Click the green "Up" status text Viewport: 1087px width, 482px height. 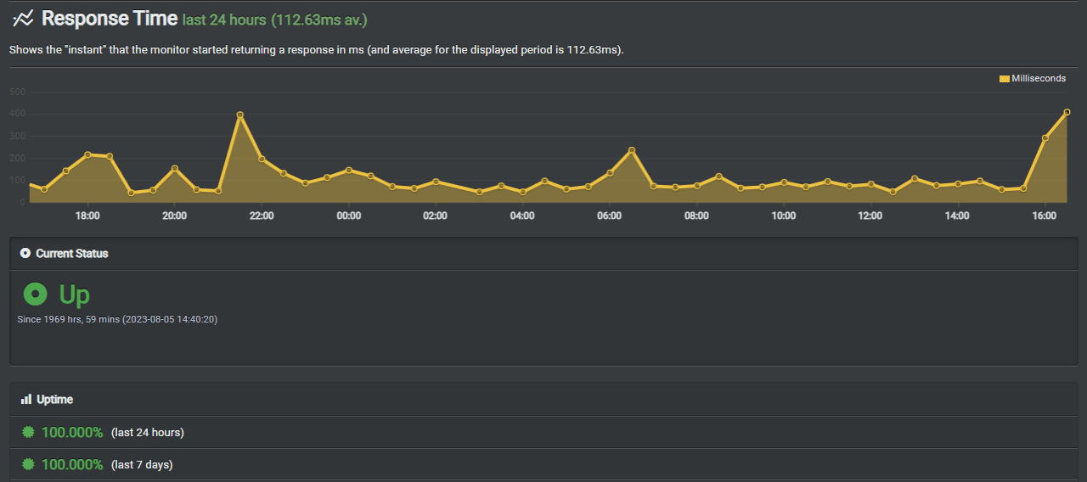pos(74,294)
